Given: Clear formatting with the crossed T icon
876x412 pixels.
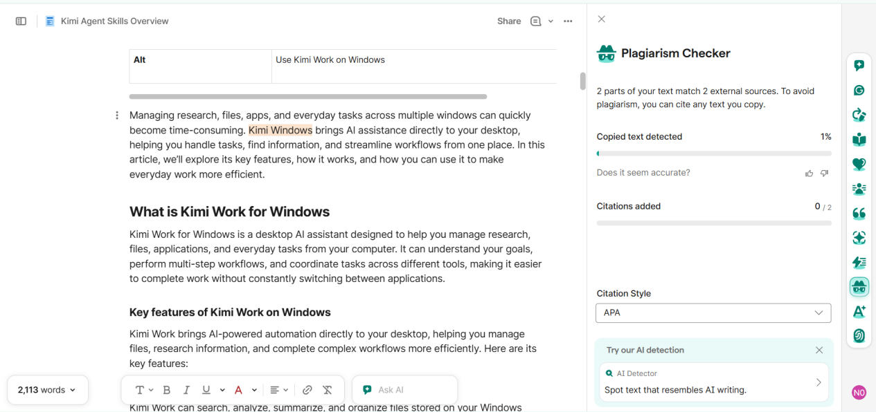Looking at the screenshot, I should tap(328, 390).
